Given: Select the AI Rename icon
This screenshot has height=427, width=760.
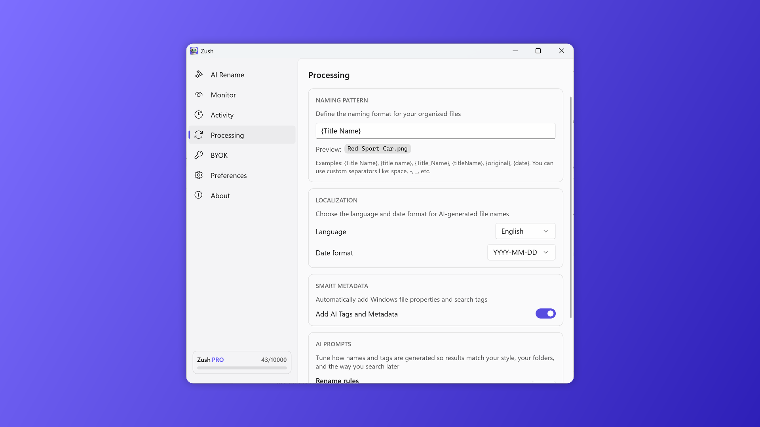Looking at the screenshot, I should pos(199,74).
